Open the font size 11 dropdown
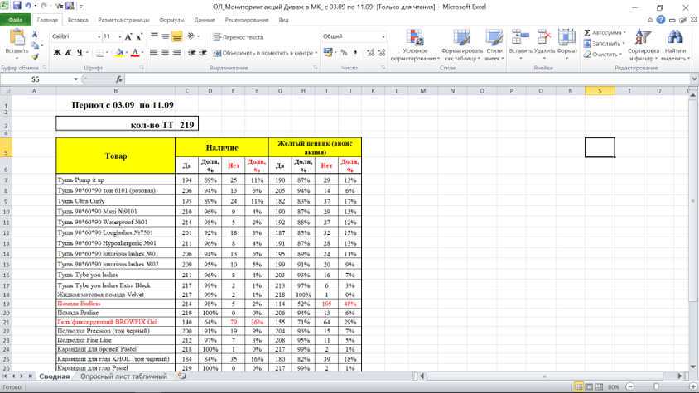 tap(120, 36)
